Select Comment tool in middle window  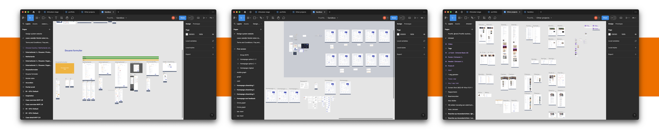pos(284,18)
